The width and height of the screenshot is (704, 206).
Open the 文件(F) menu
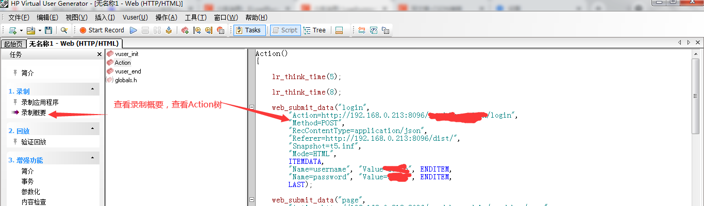(x=19, y=17)
